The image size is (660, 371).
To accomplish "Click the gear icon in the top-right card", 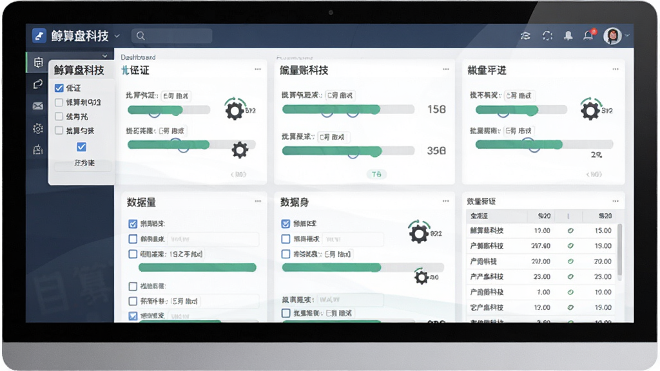I will [x=590, y=111].
